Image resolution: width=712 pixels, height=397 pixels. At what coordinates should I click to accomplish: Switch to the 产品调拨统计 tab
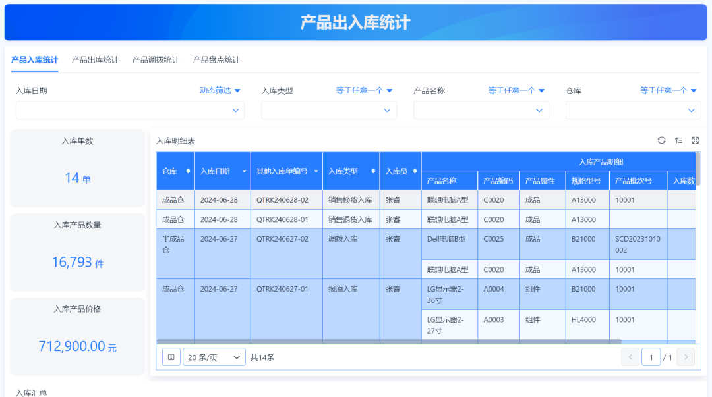point(156,60)
